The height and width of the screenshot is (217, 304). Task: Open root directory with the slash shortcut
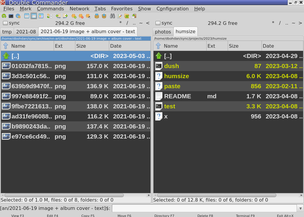tap(127, 23)
